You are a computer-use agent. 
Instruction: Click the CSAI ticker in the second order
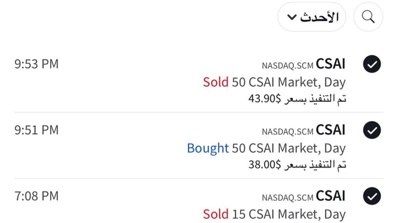click(331, 130)
